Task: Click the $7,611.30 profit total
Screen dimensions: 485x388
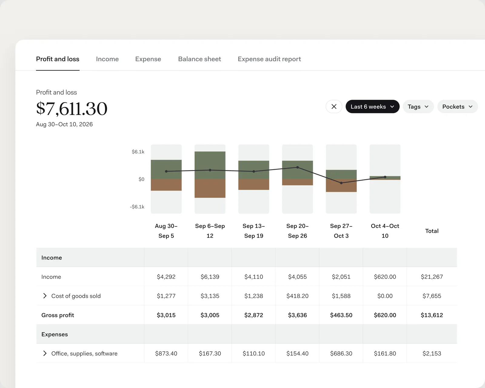Action: pos(72,109)
